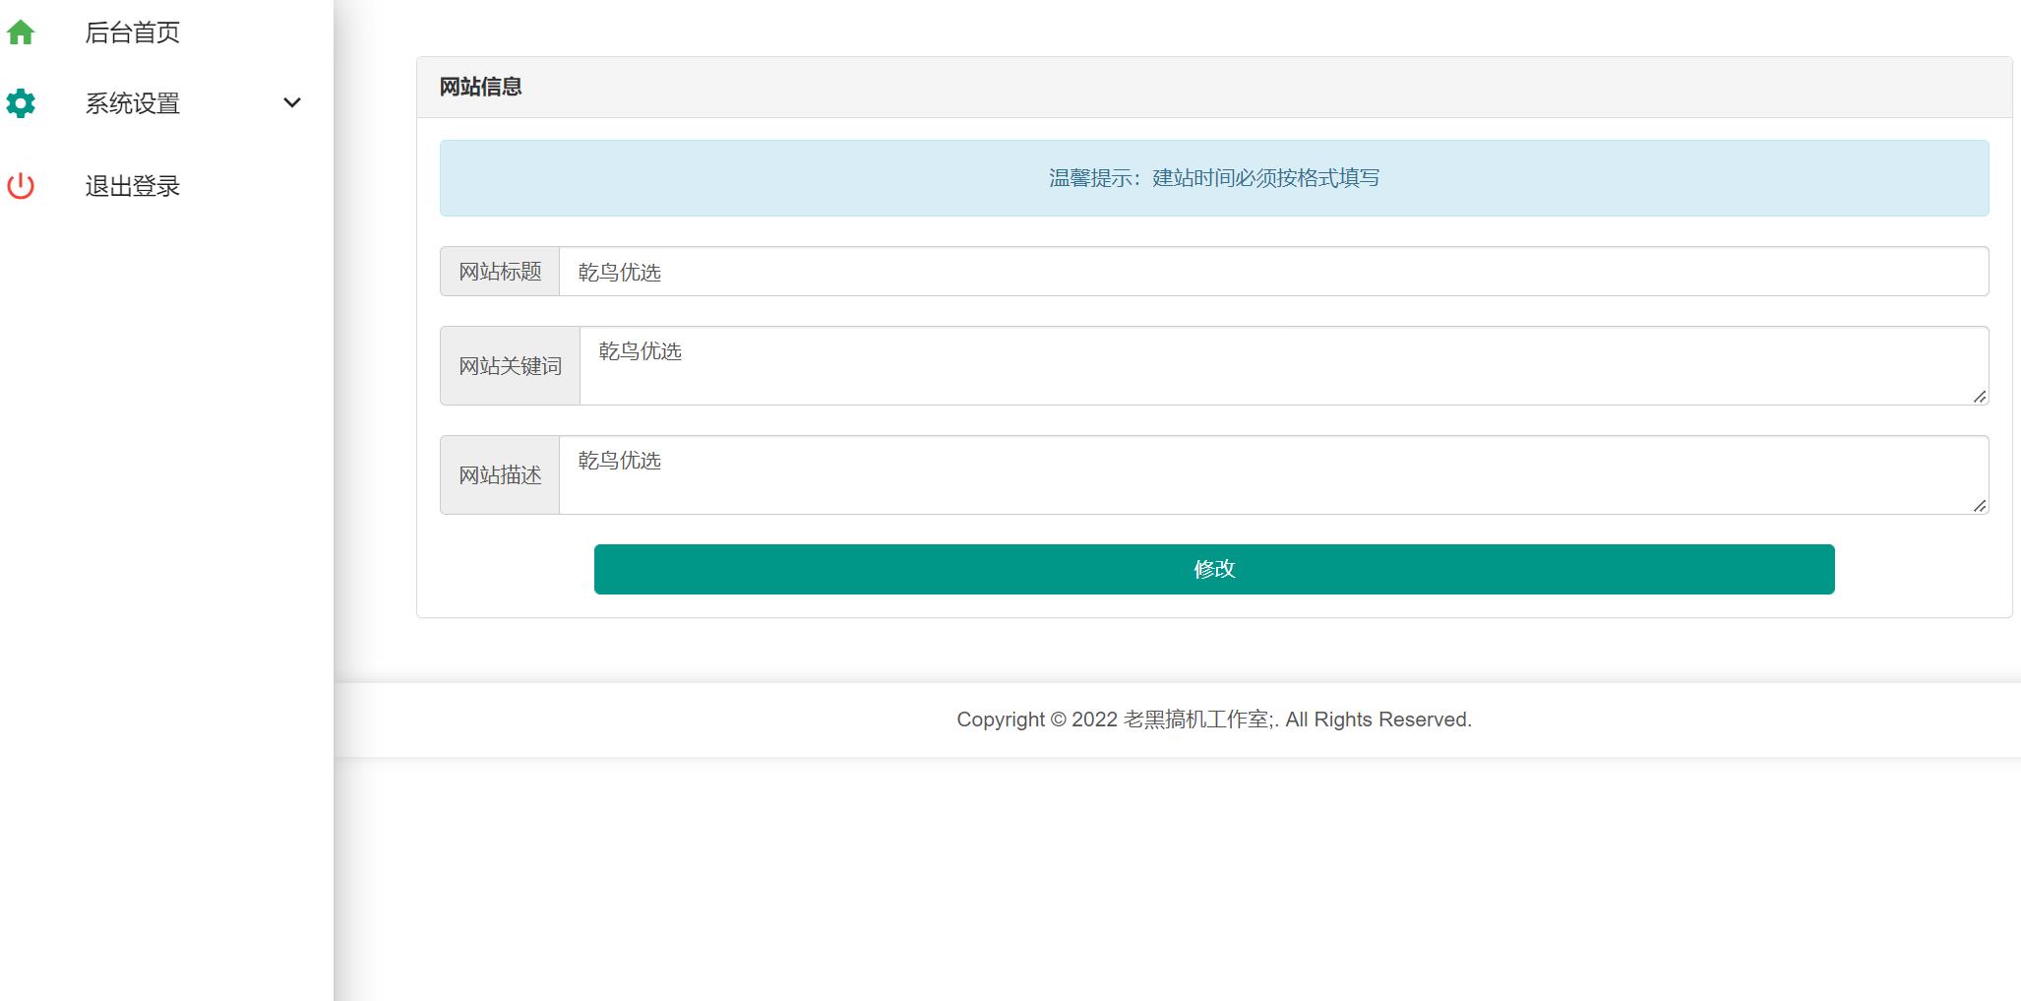Focus the 网站标题 input field
This screenshot has width=2021, height=1001.
pyautogui.click(x=1273, y=272)
